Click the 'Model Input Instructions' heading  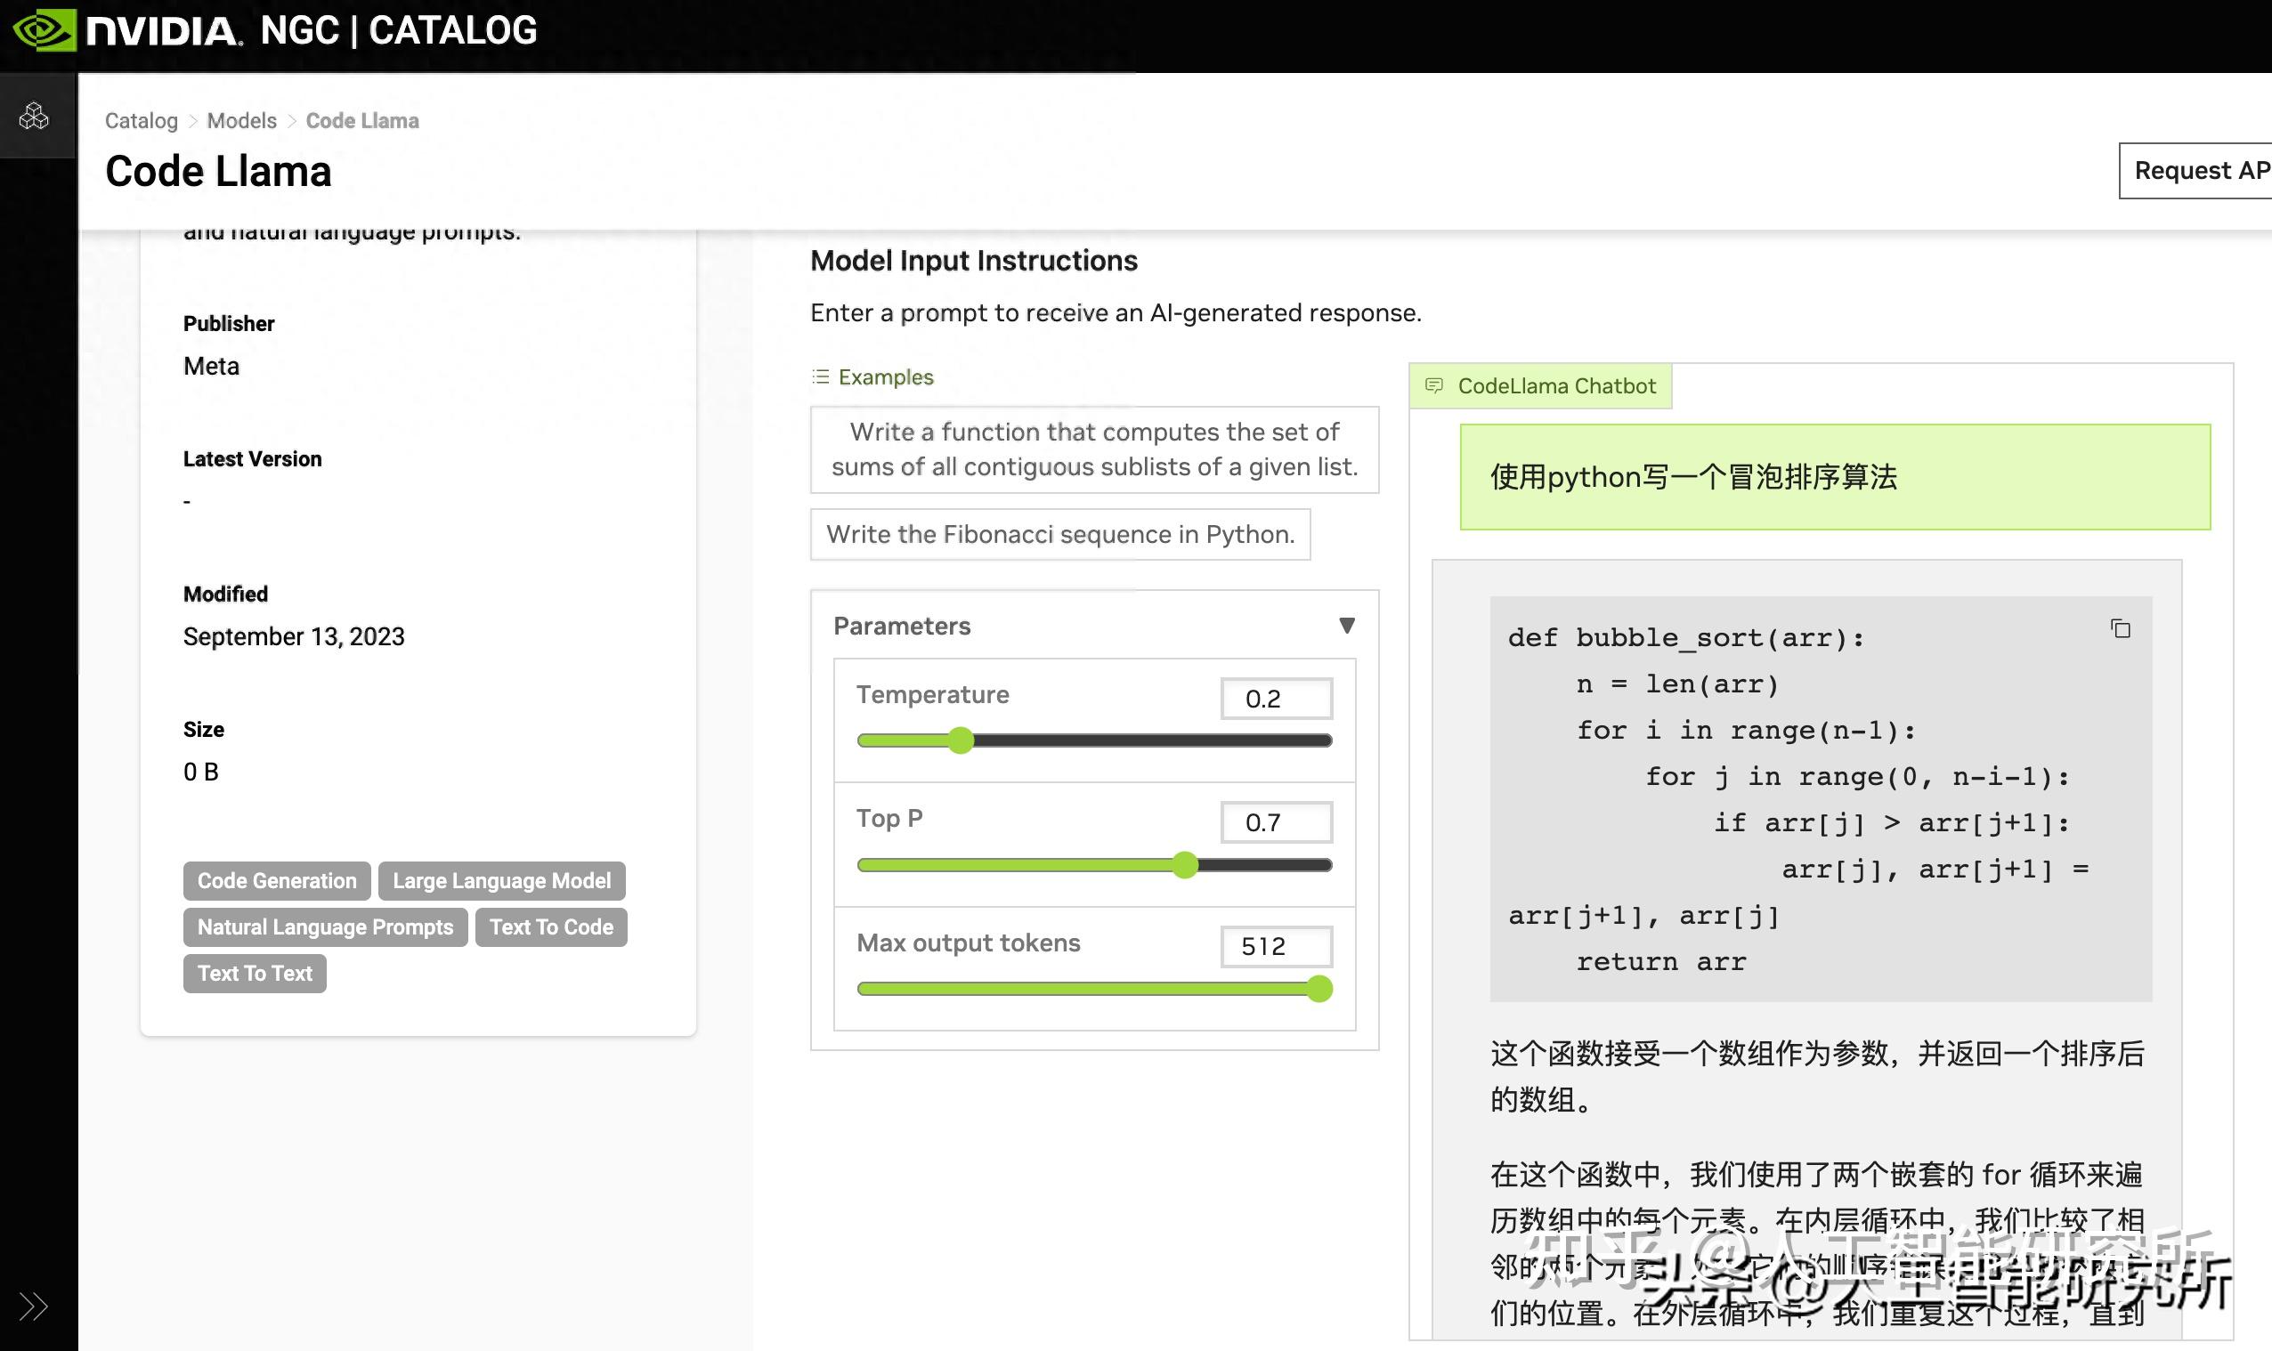[974, 261]
